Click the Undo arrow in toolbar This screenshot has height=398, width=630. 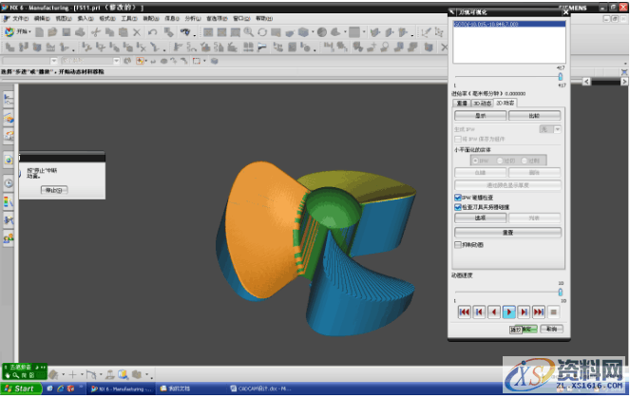pyautogui.click(x=153, y=32)
